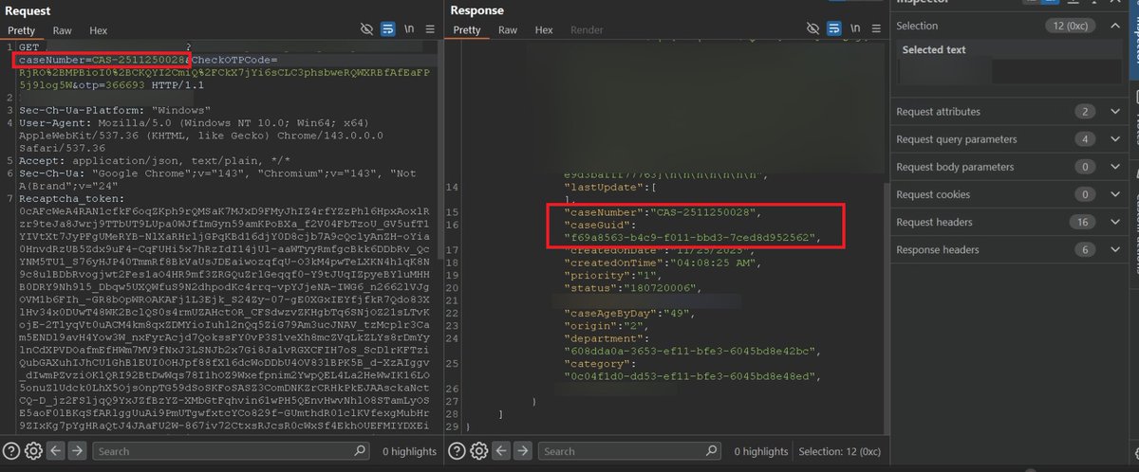Go to previous match in Request search
The image size is (1139, 472).
click(54, 451)
